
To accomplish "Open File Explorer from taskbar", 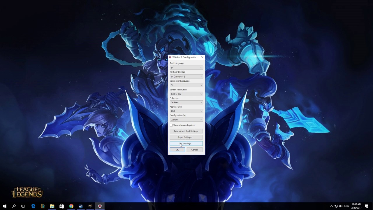I will (52, 206).
